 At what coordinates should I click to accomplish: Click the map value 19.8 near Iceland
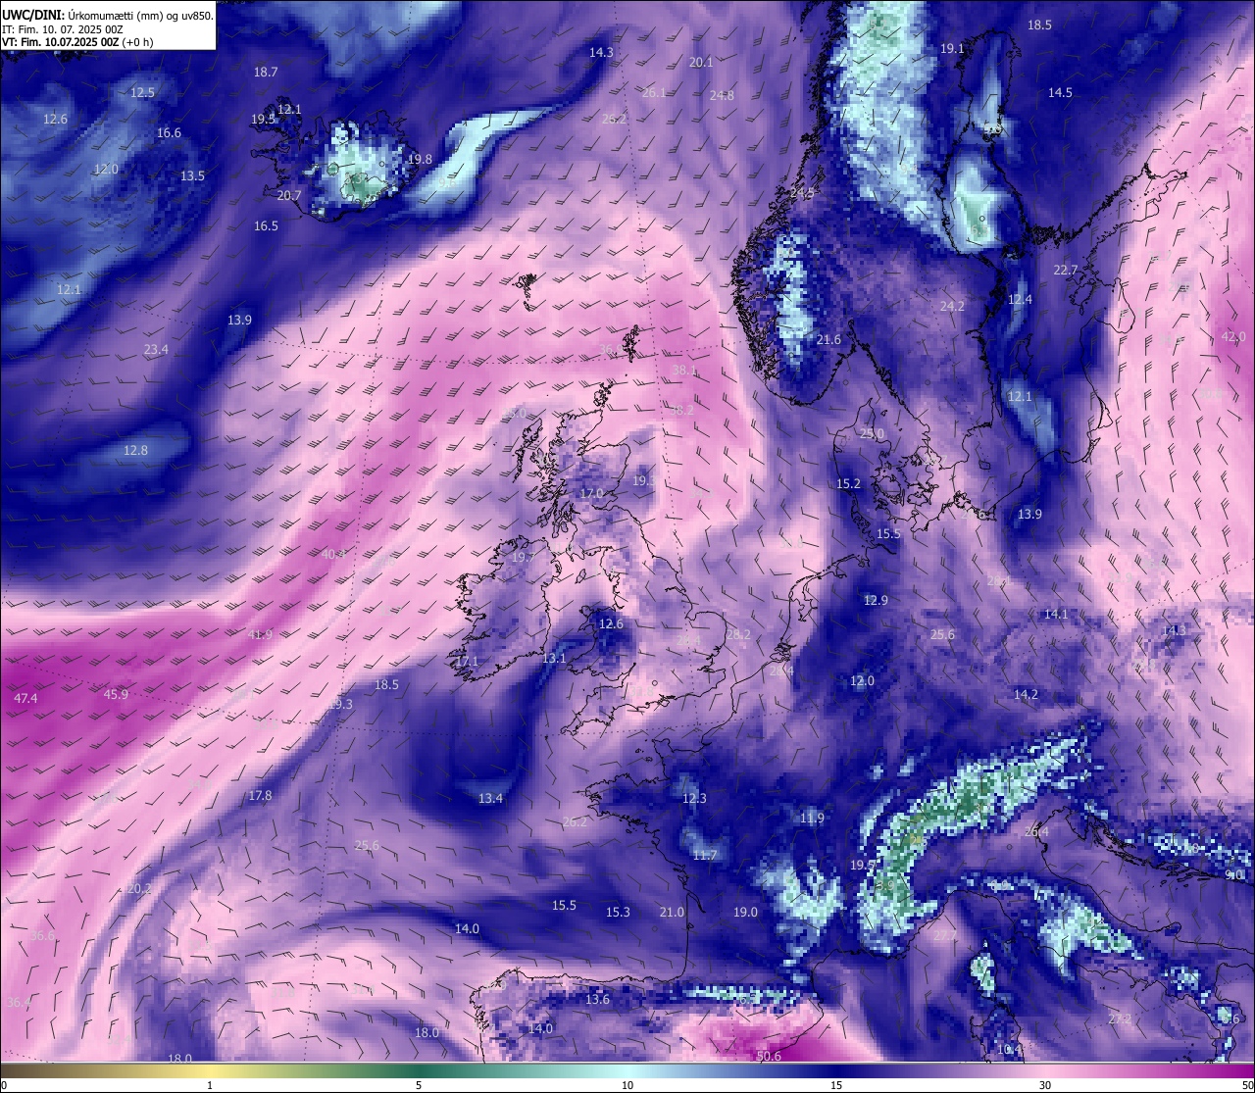click(x=420, y=159)
